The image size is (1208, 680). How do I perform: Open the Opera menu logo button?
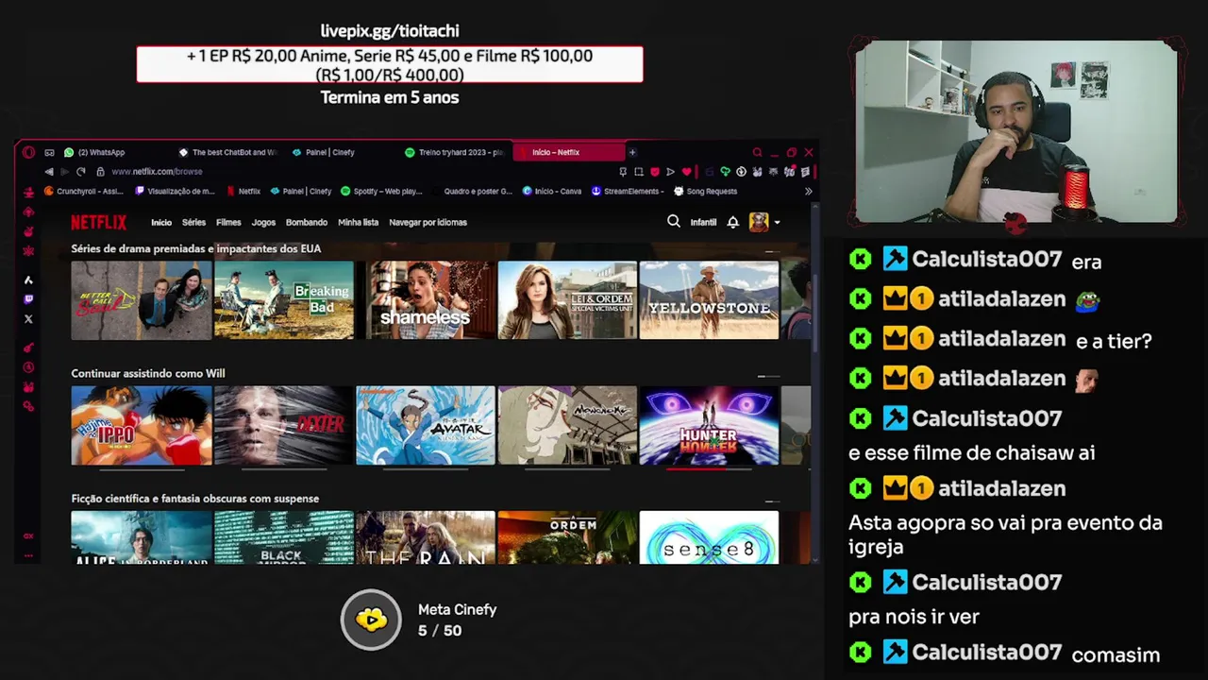[28, 152]
